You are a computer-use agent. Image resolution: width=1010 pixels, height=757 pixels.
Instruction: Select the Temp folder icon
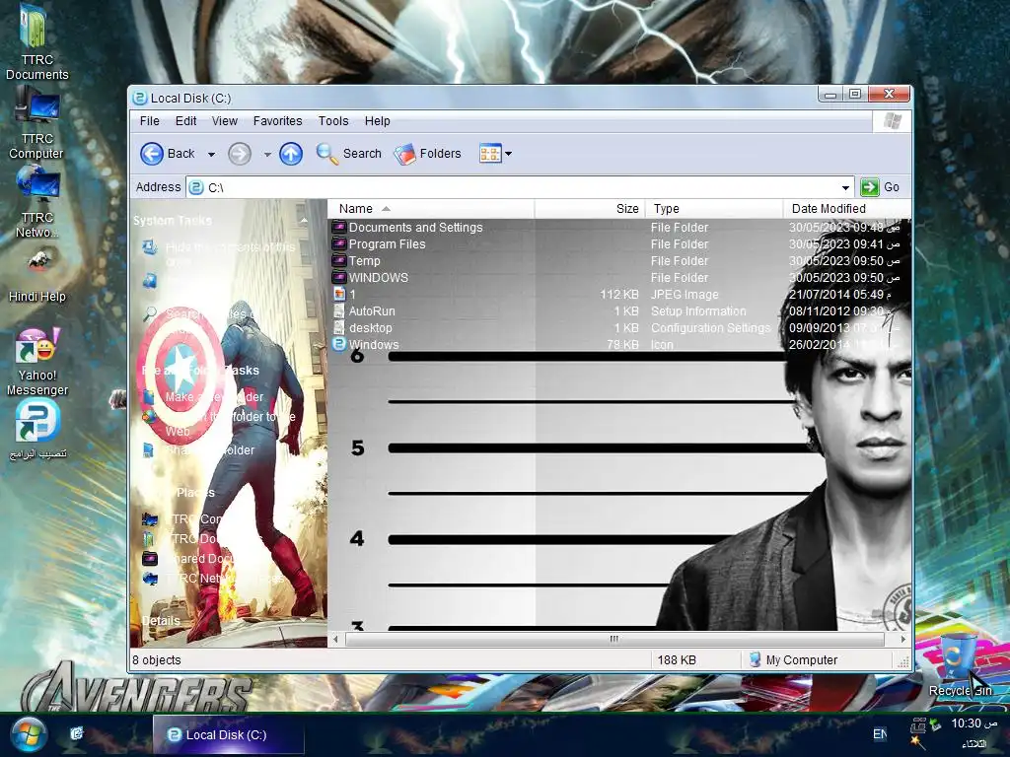point(339,260)
